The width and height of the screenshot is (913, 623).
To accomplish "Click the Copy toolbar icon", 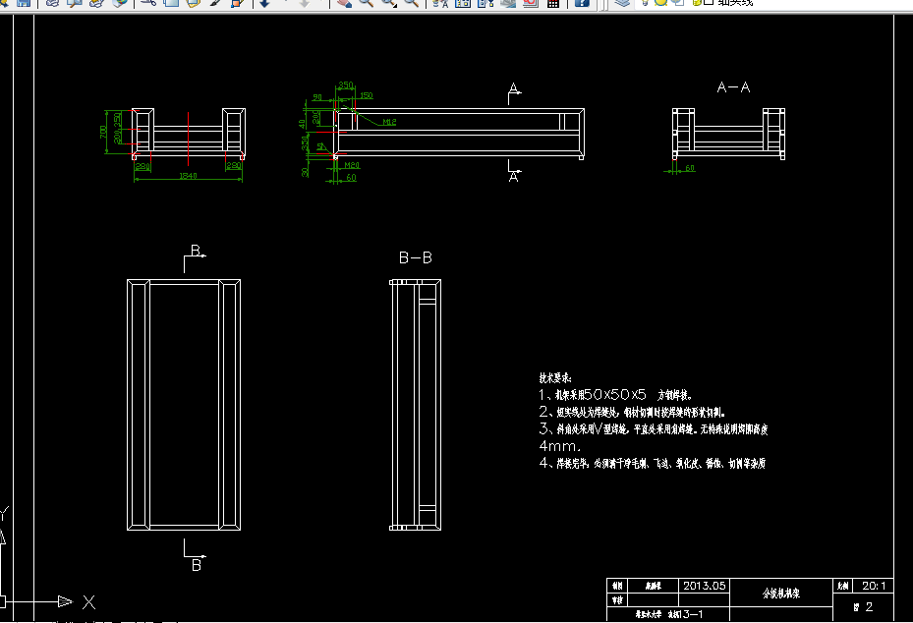I will coord(171,3).
